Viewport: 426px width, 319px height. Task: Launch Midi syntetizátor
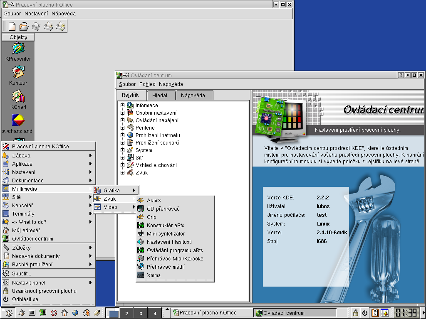point(176,234)
